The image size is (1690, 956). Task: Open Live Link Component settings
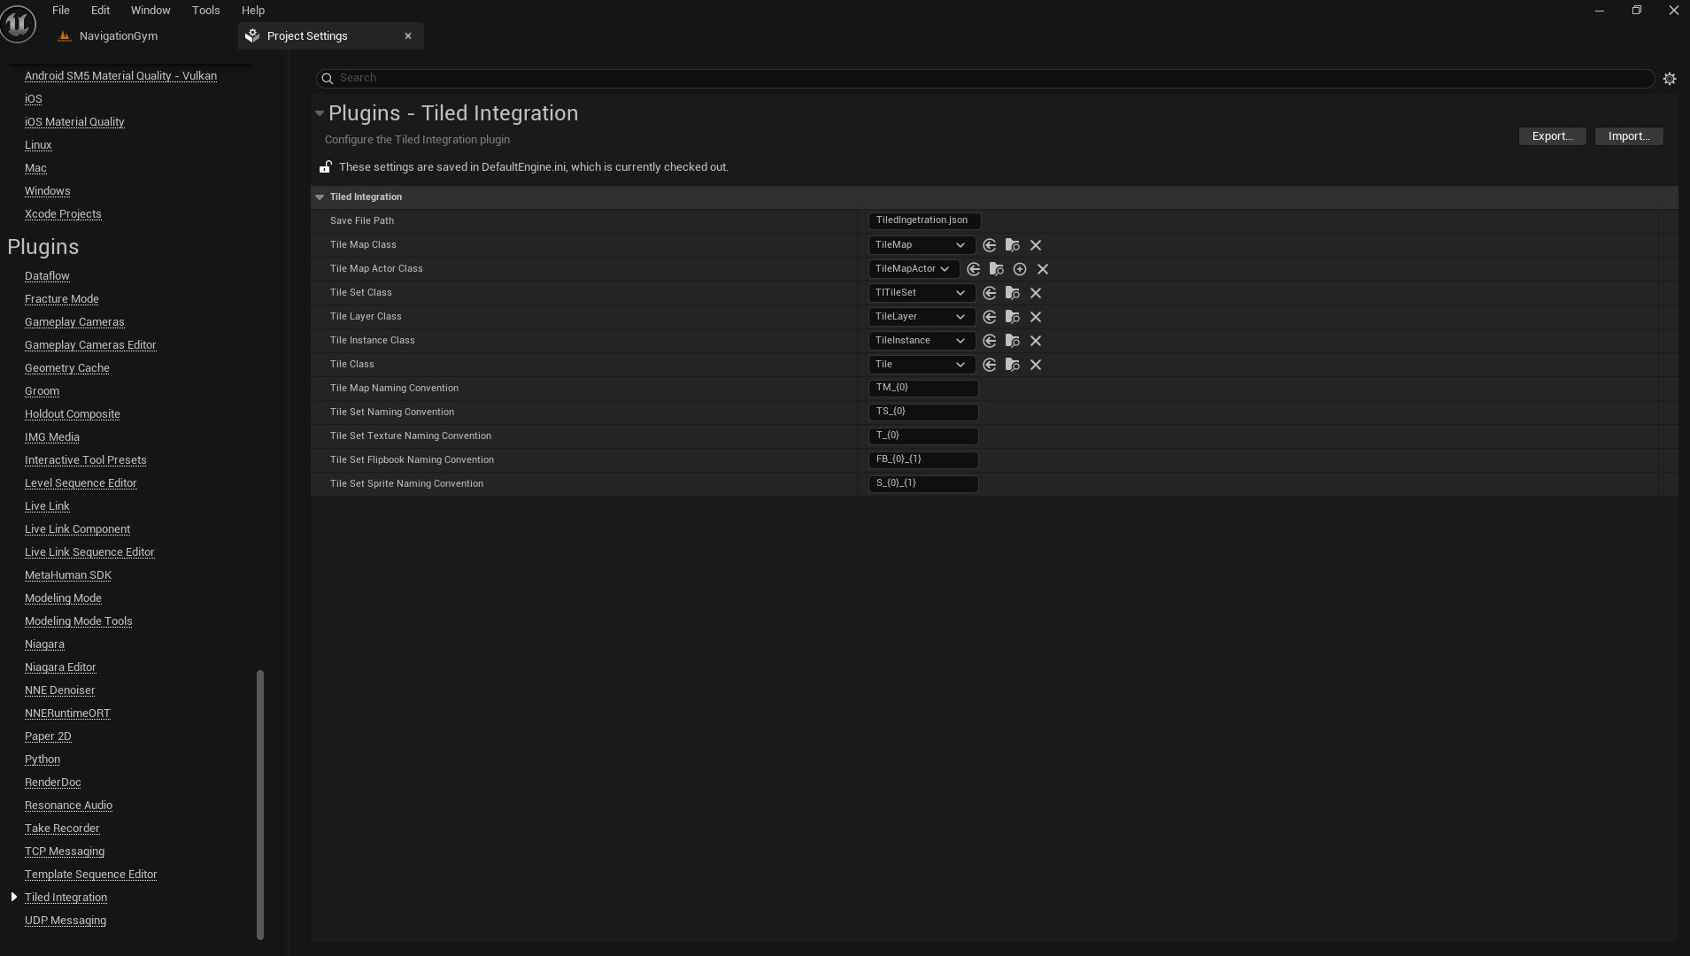77,529
